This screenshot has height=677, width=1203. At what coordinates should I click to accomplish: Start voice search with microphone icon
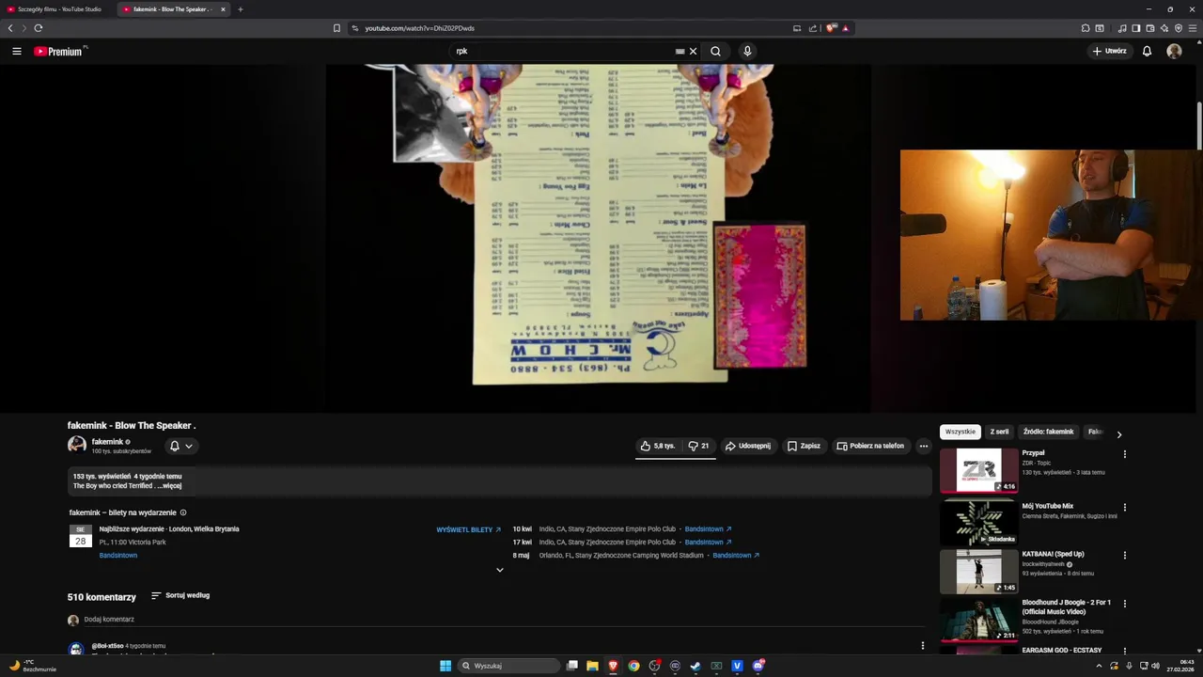pyautogui.click(x=747, y=52)
